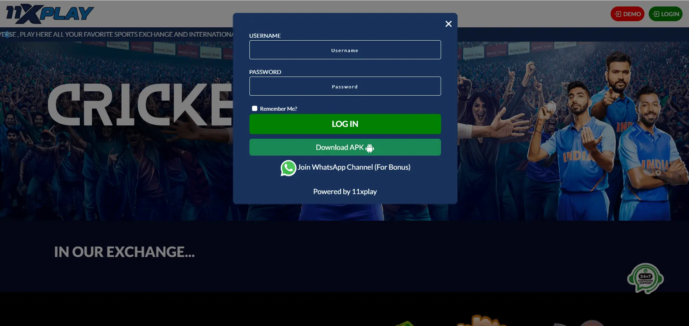Click the Username input field
Viewport: 689px width, 326px height.
click(x=345, y=50)
